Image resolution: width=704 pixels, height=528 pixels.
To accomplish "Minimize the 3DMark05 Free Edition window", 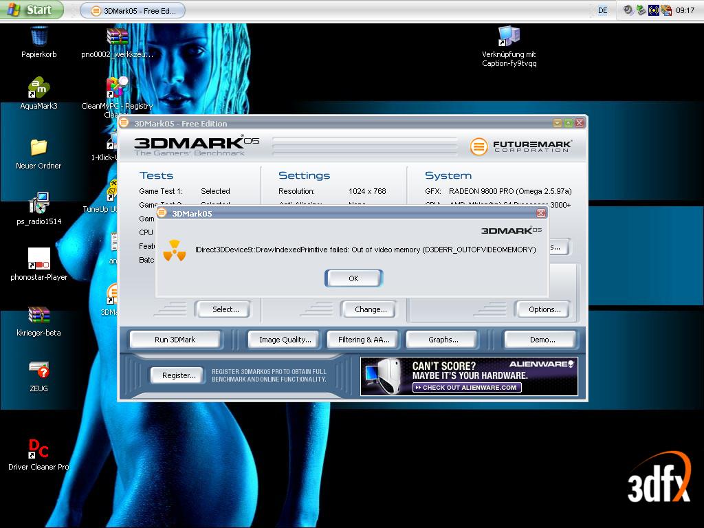I will [x=558, y=123].
